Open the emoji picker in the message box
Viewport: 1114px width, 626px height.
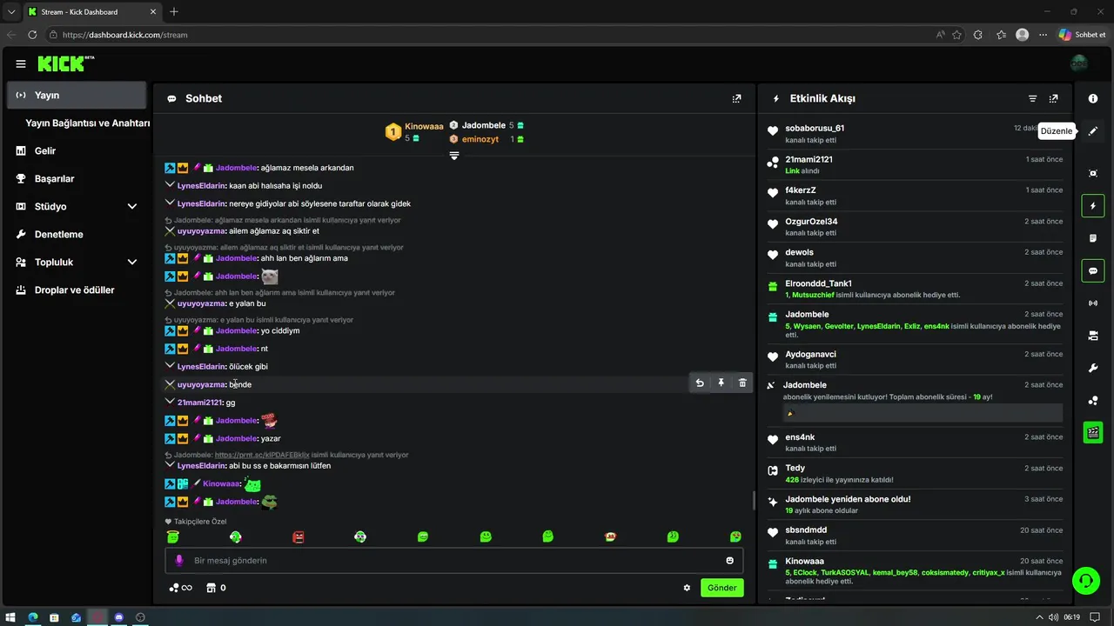click(730, 561)
